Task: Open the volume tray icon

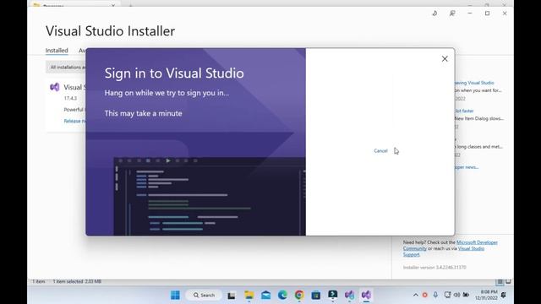Action: [x=456, y=295]
